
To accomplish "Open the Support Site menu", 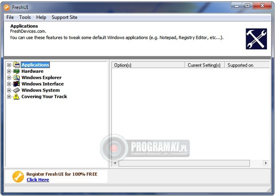I will click(x=65, y=17).
